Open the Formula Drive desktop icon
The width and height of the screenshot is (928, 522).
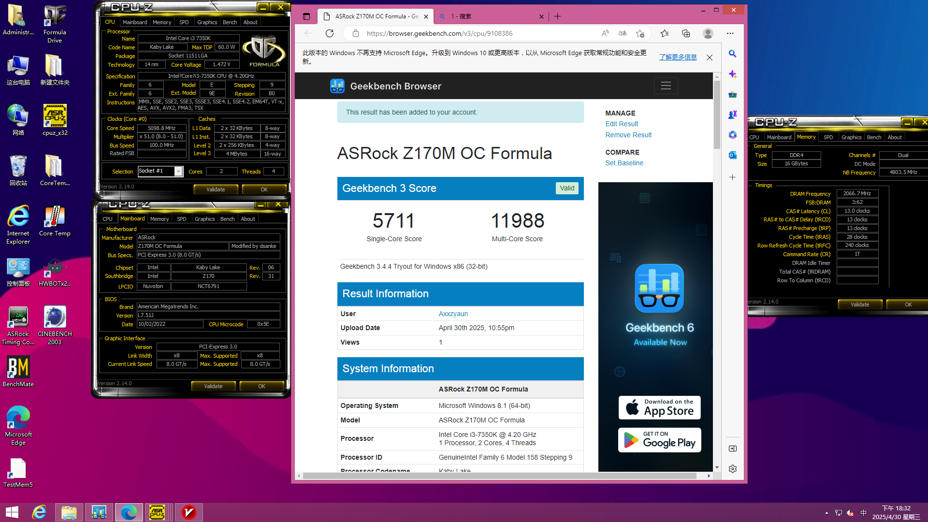[x=55, y=24]
